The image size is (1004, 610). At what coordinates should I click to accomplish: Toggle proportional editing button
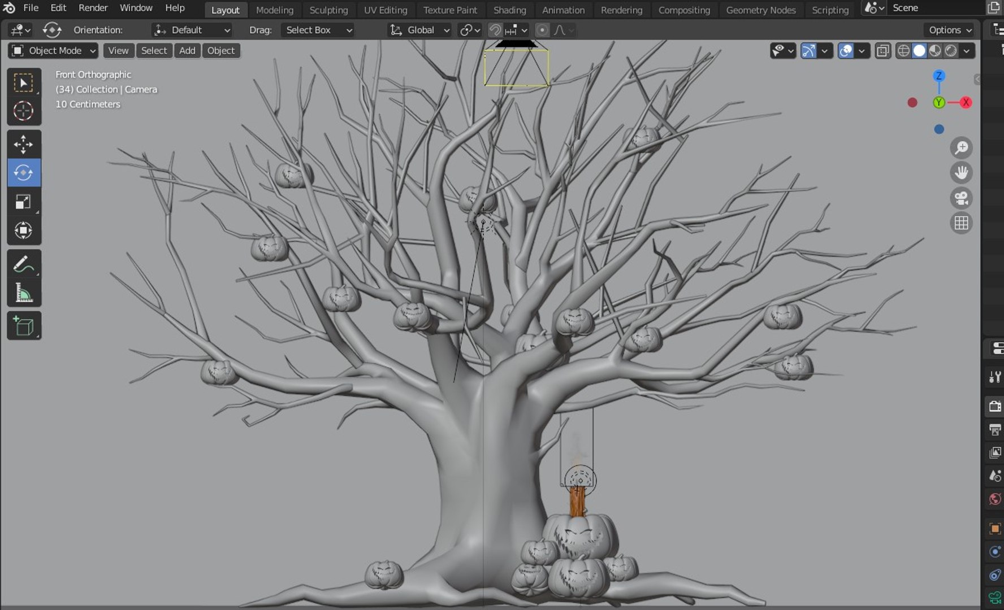click(x=542, y=30)
